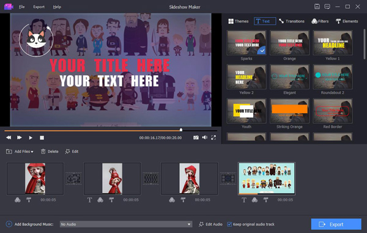Select the Yellow 1 text style

point(333,43)
